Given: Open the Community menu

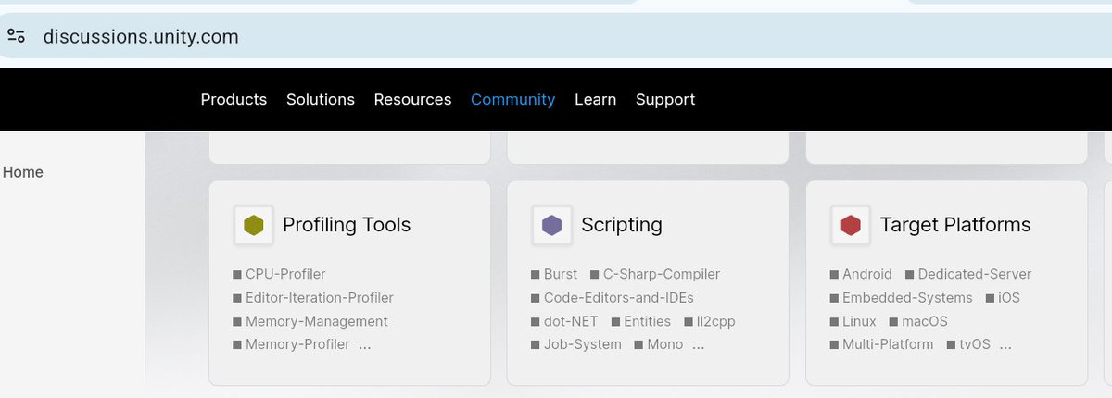Looking at the screenshot, I should [512, 99].
